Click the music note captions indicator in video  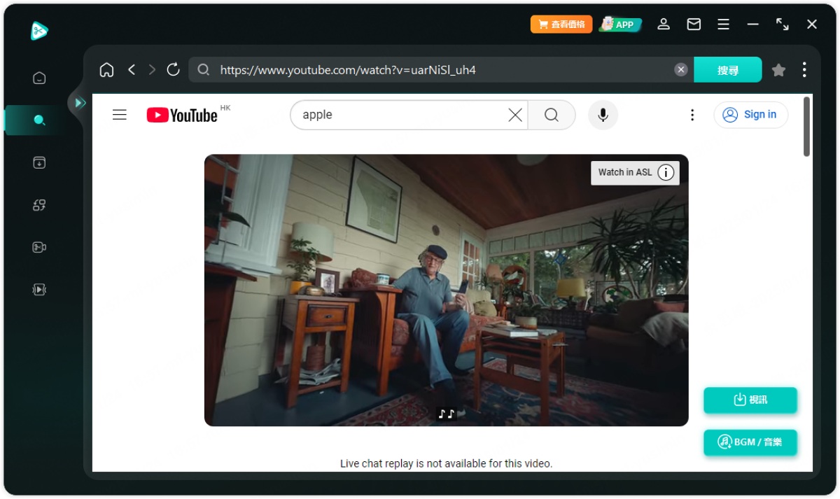(x=447, y=414)
